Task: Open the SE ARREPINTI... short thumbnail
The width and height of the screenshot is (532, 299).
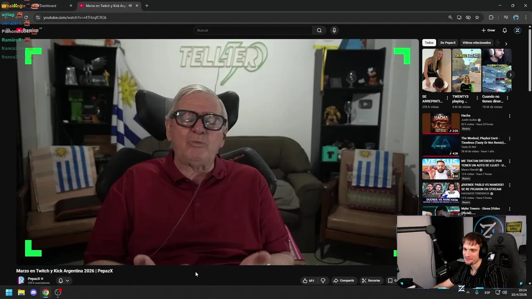Action: coord(436,71)
